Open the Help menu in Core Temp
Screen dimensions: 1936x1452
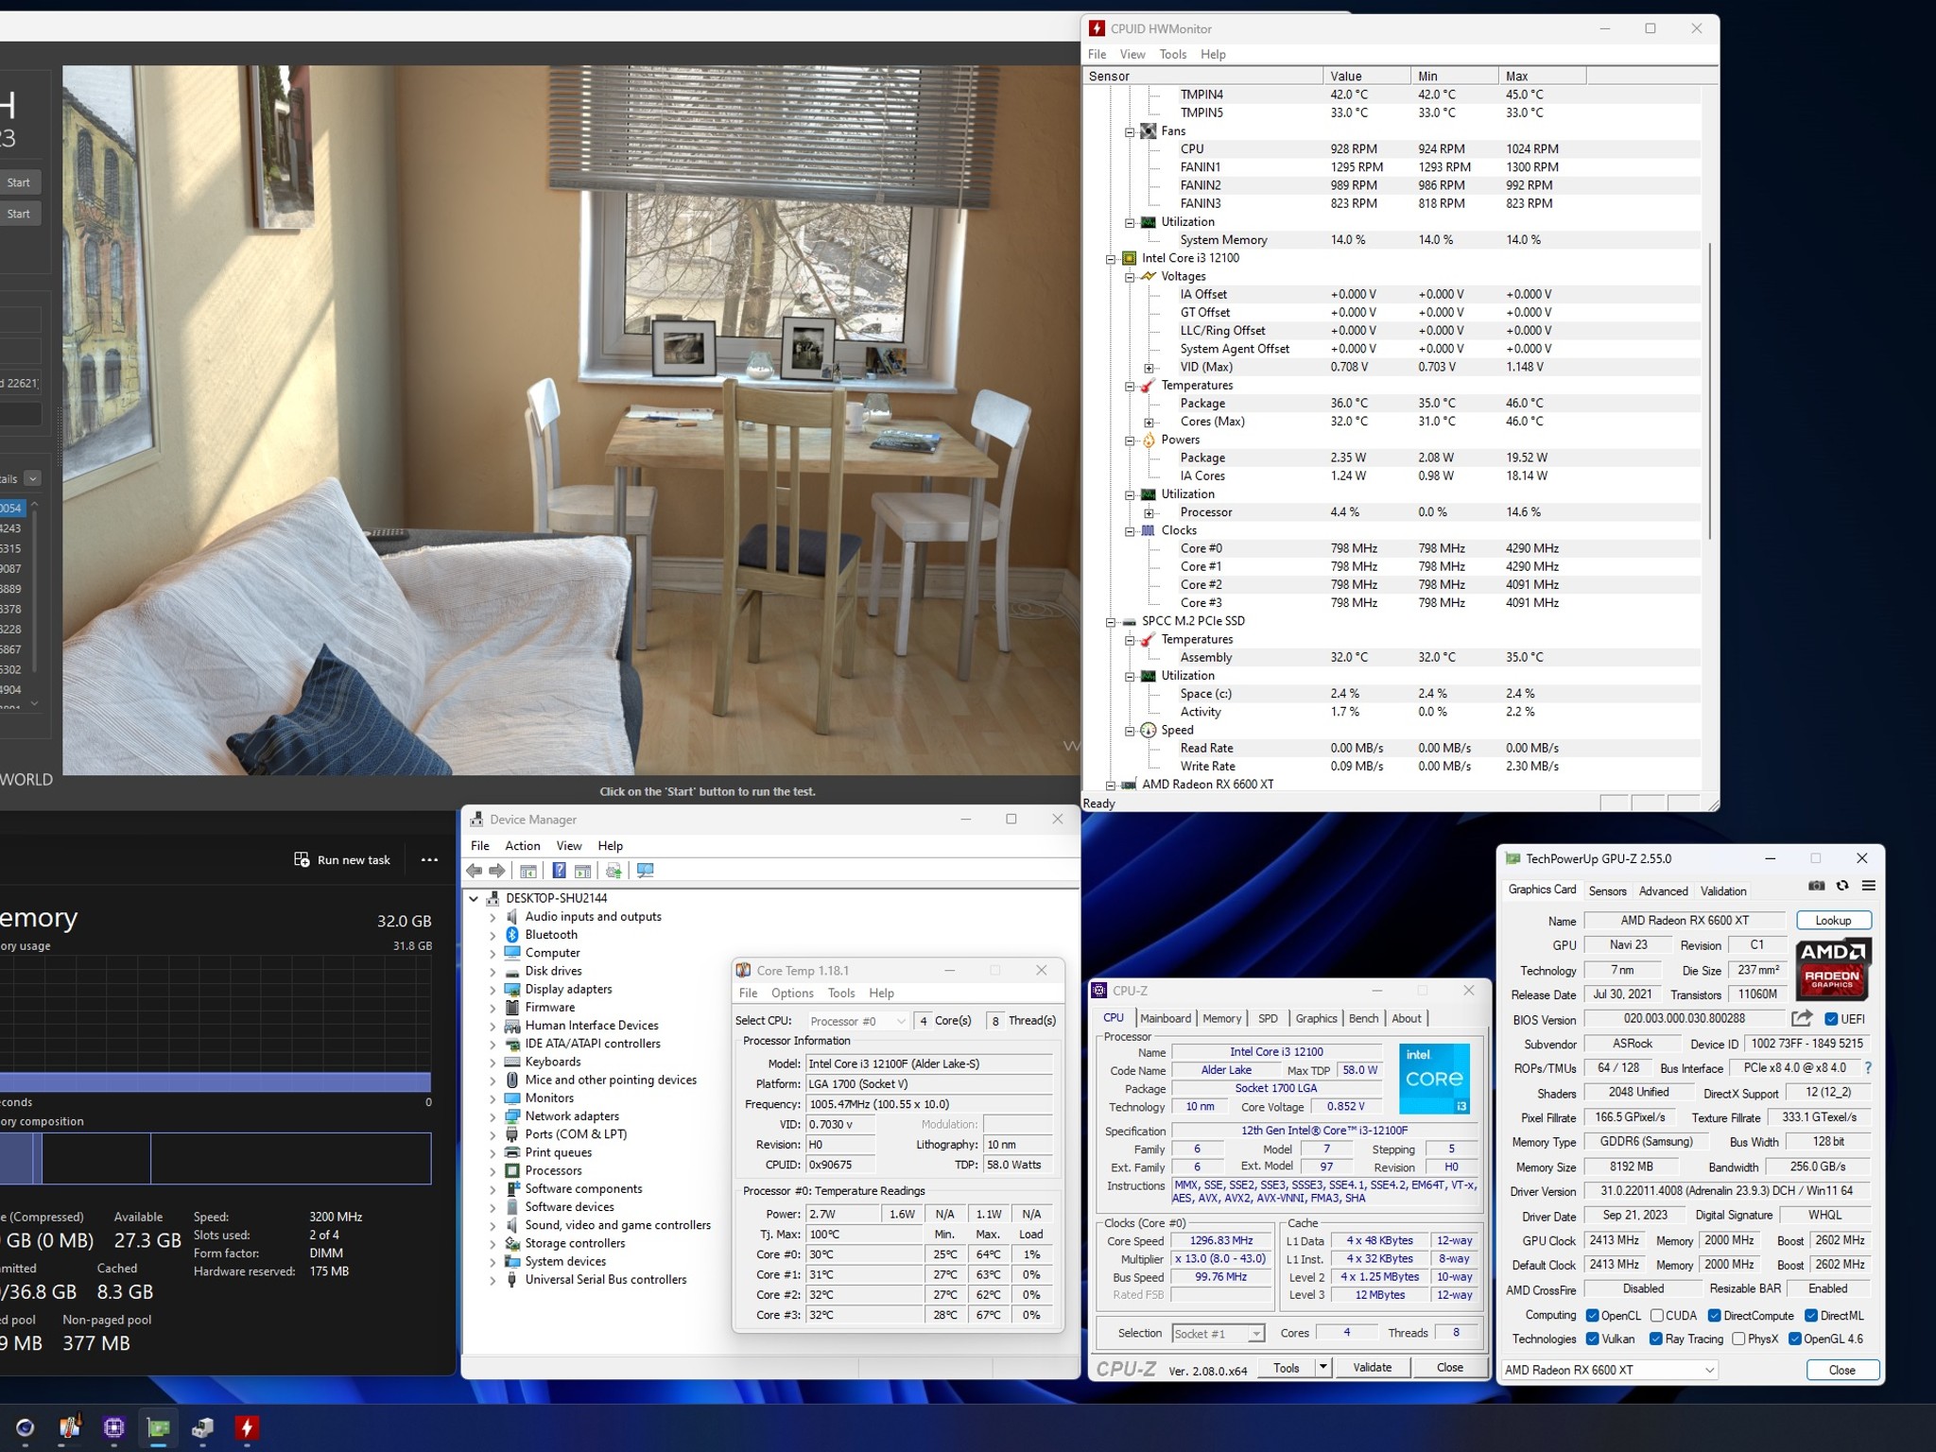click(881, 993)
